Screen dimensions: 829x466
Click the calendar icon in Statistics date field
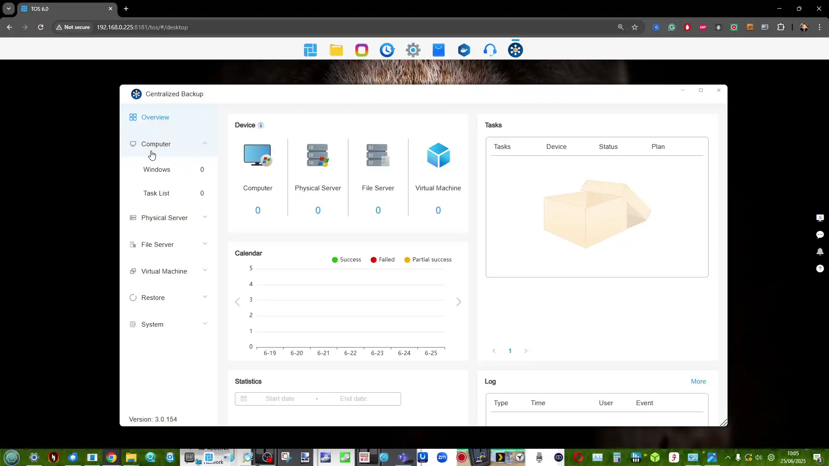point(244,399)
